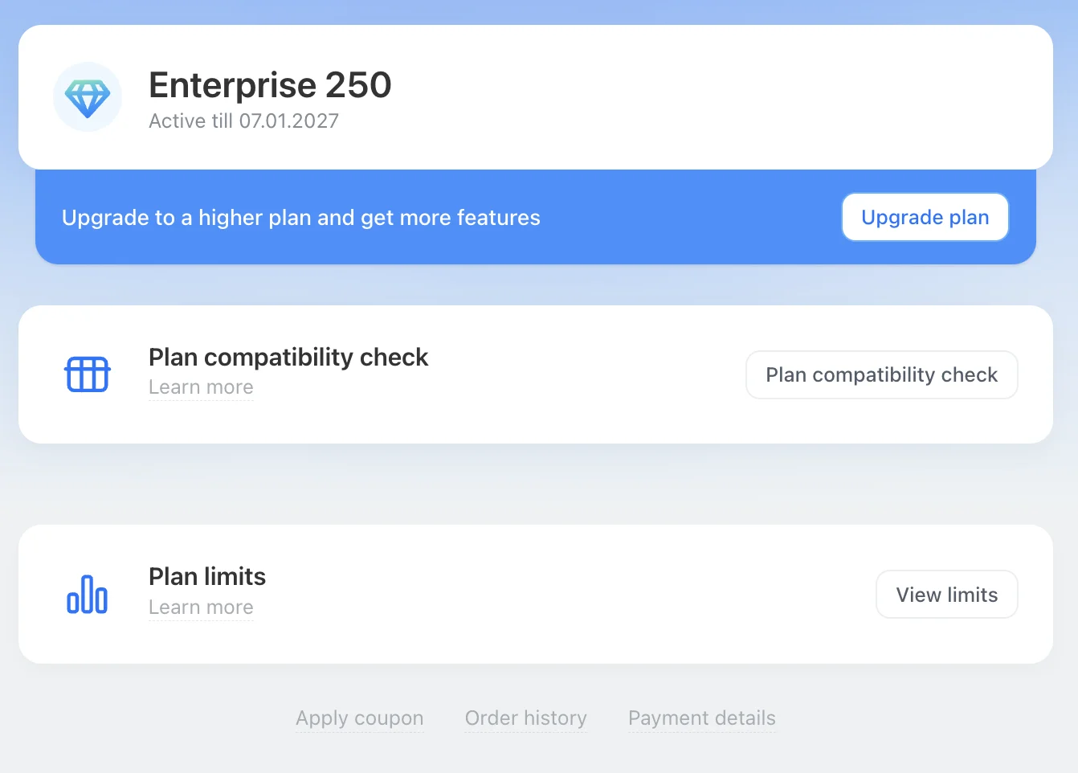This screenshot has height=773, width=1078.
Task: Click the upgrade to higher plan banner text
Action: 300,218
